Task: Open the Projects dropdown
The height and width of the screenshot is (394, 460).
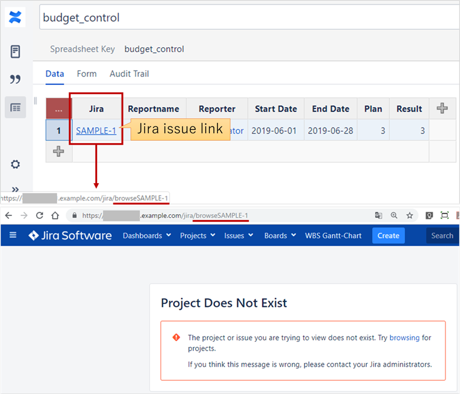Action: click(197, 235)
